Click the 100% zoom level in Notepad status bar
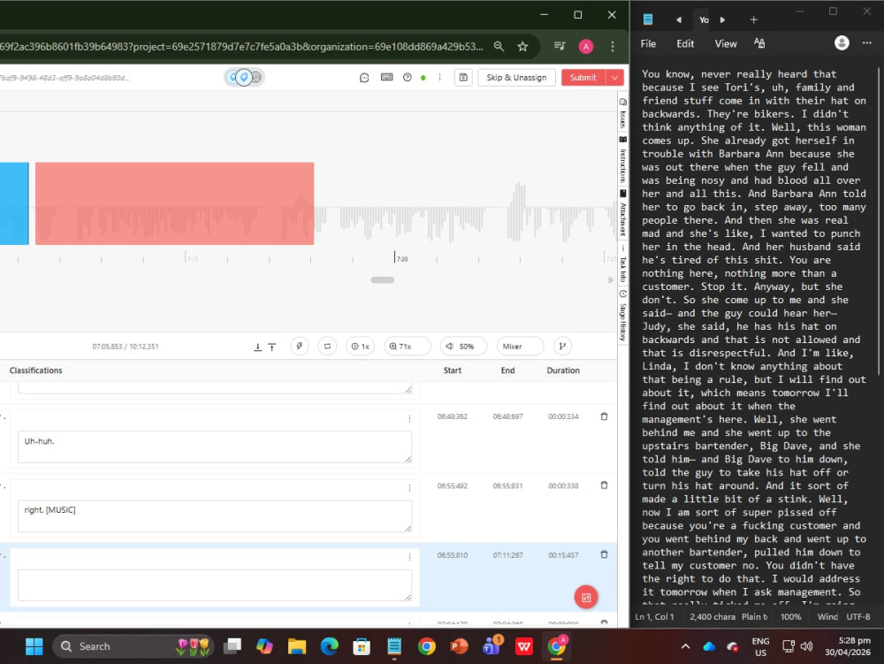The width and height of the screenshot is (884, 664). click(790, 616)
